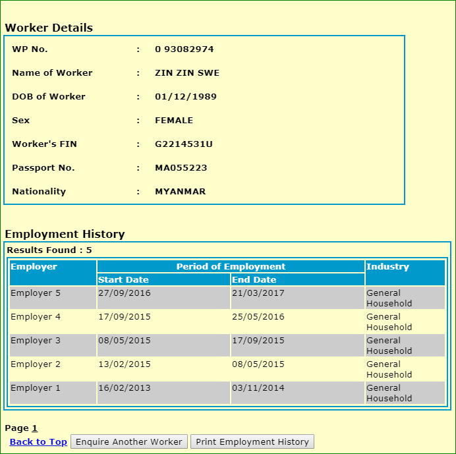Click the Back to Top link
The height and width of the screenshot is (454, 456).
pyautogui.click(x=38, y=441)
